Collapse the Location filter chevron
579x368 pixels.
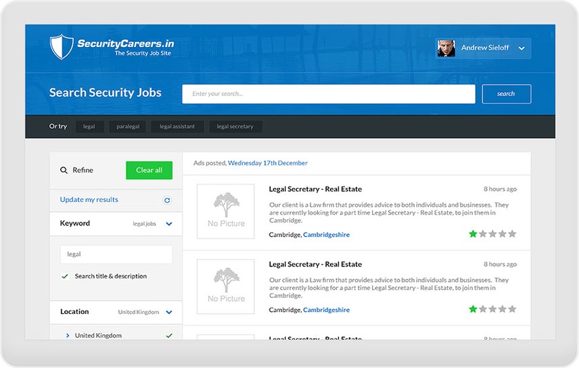[x=168, y=313]
